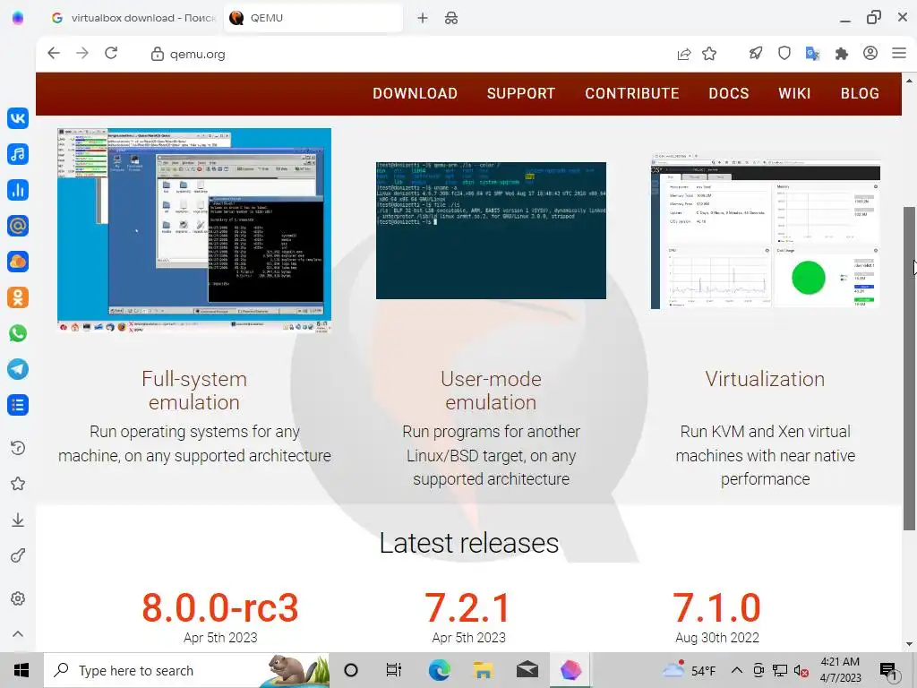Open the DOCS menu item
Image resolution: width=917 pixels, height=688 pixels.
click(729, 93)
